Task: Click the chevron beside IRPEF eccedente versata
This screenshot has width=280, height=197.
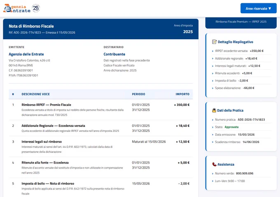Action: 212,51
